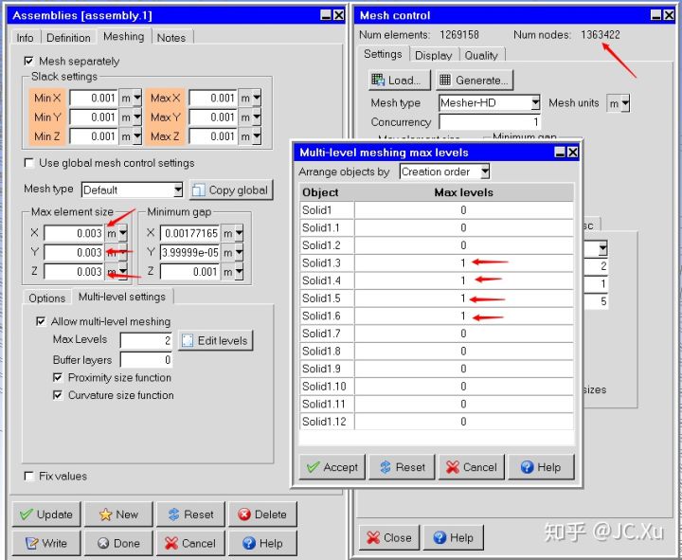Minimize the Assemblies window
The width and height of the screenshot is (682, 560).
pyautogui.click(x=326, y=15)
